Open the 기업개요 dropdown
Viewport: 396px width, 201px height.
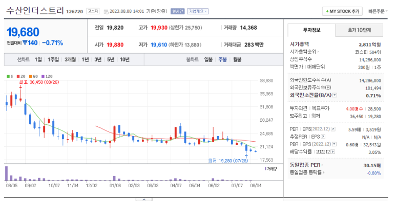pos(198,11)
